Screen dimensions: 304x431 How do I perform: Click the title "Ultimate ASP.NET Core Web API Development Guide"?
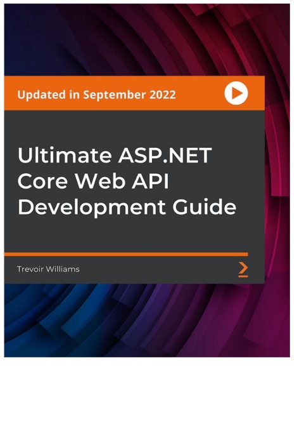(x=127, y=181)
